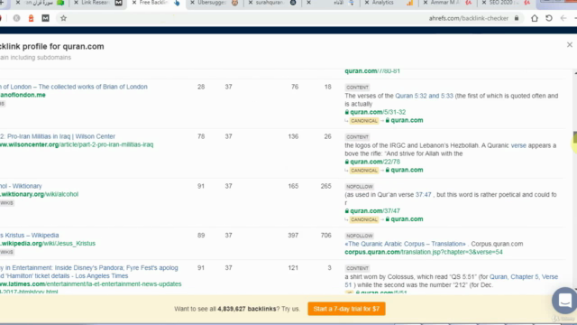Click the Start a 7-day trial button

pos(346,309)
